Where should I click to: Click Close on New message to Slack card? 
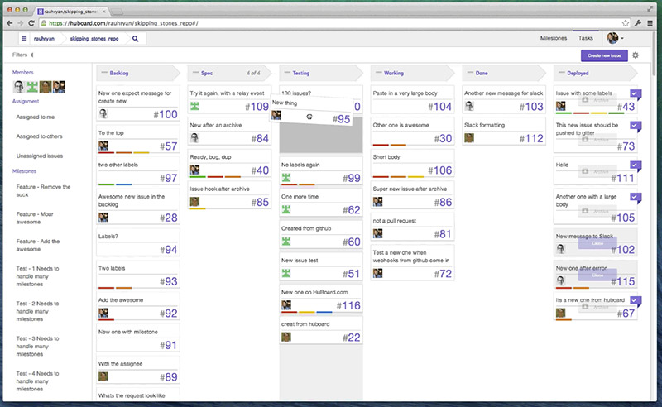click(597, 243)
